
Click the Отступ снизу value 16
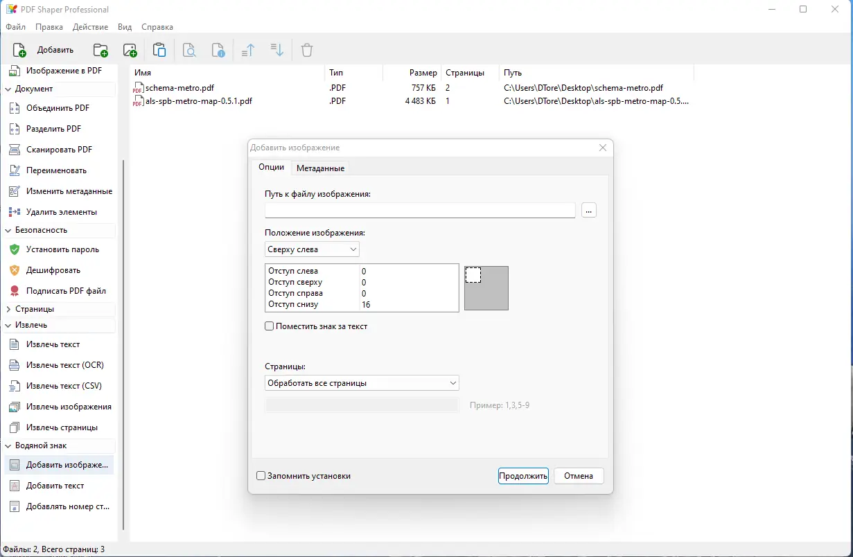(409, 305)
